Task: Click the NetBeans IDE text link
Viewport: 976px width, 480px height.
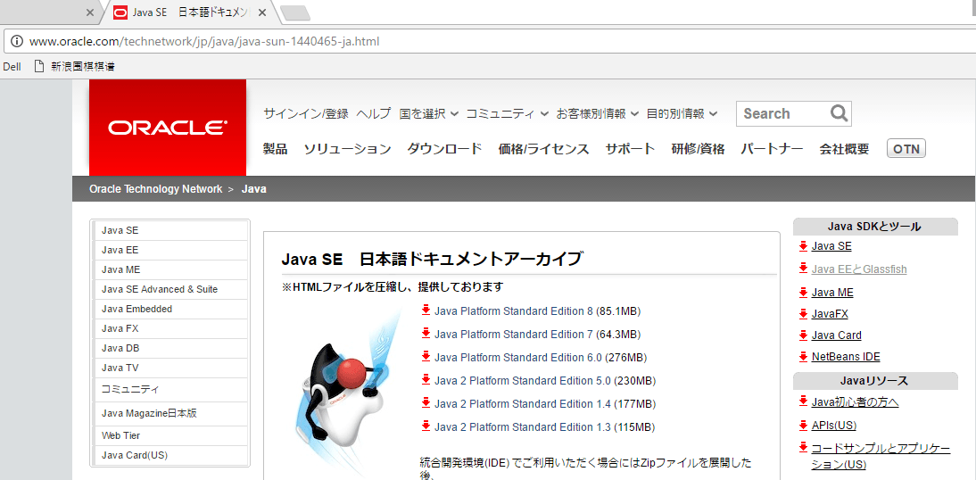Action: [x=845, y=357]
